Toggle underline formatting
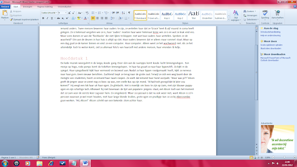The width and height of the screenshot is (297, 167). [x=52, y=18]
